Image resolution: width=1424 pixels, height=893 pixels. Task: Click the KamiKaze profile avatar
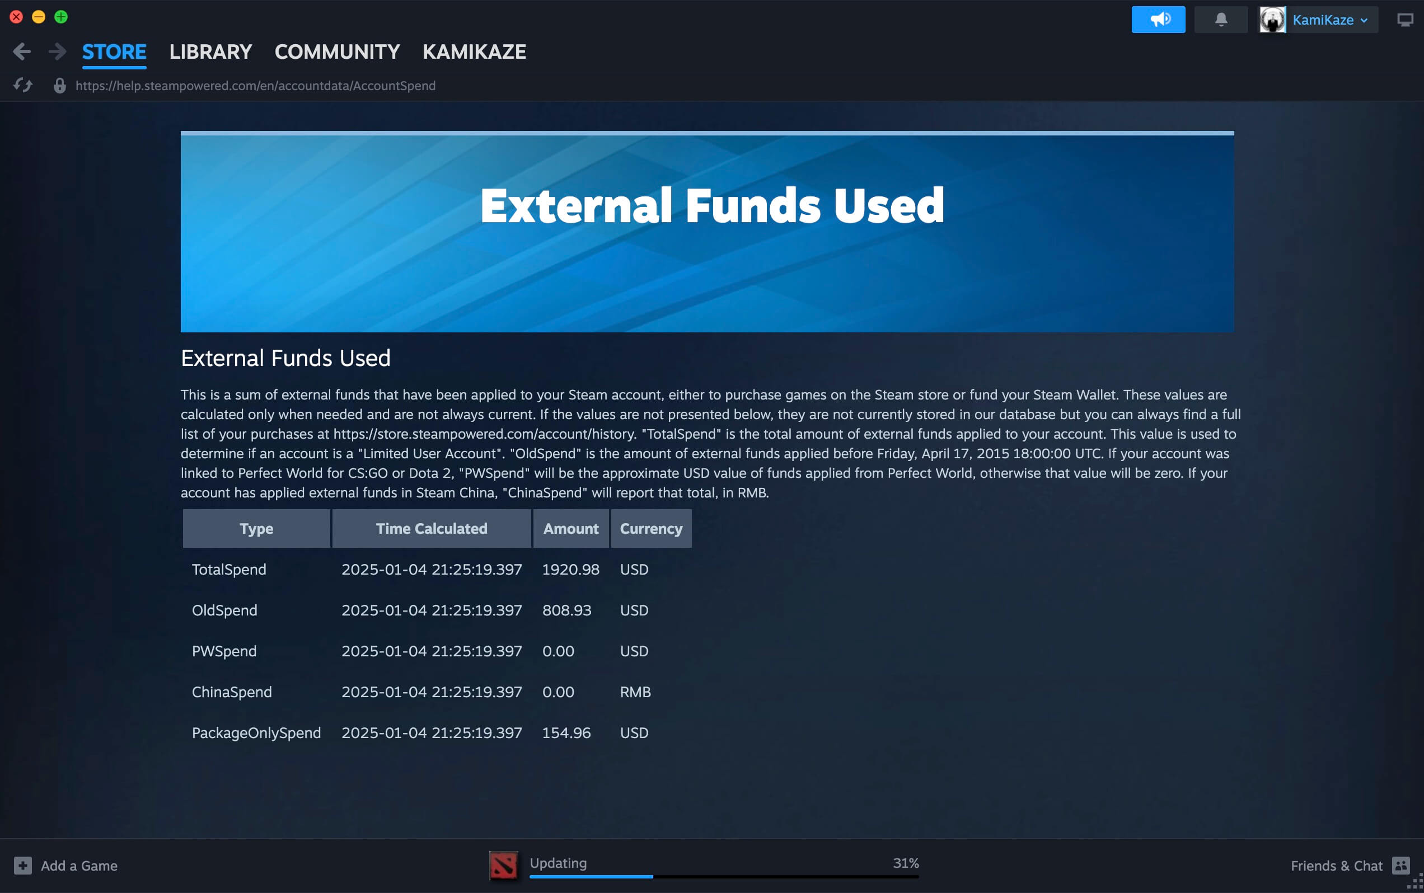click(x=1272, y=20)
